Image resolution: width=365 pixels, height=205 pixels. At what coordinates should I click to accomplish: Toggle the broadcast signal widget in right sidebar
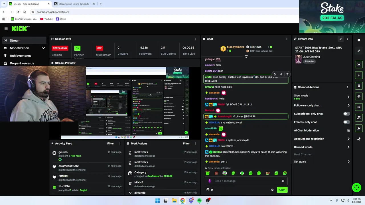359,107
